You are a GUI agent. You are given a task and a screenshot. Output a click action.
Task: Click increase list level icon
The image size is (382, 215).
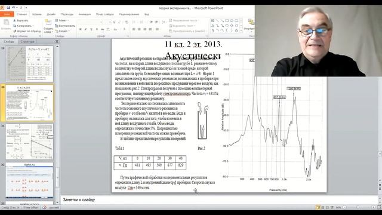click(x=156, y=22)
